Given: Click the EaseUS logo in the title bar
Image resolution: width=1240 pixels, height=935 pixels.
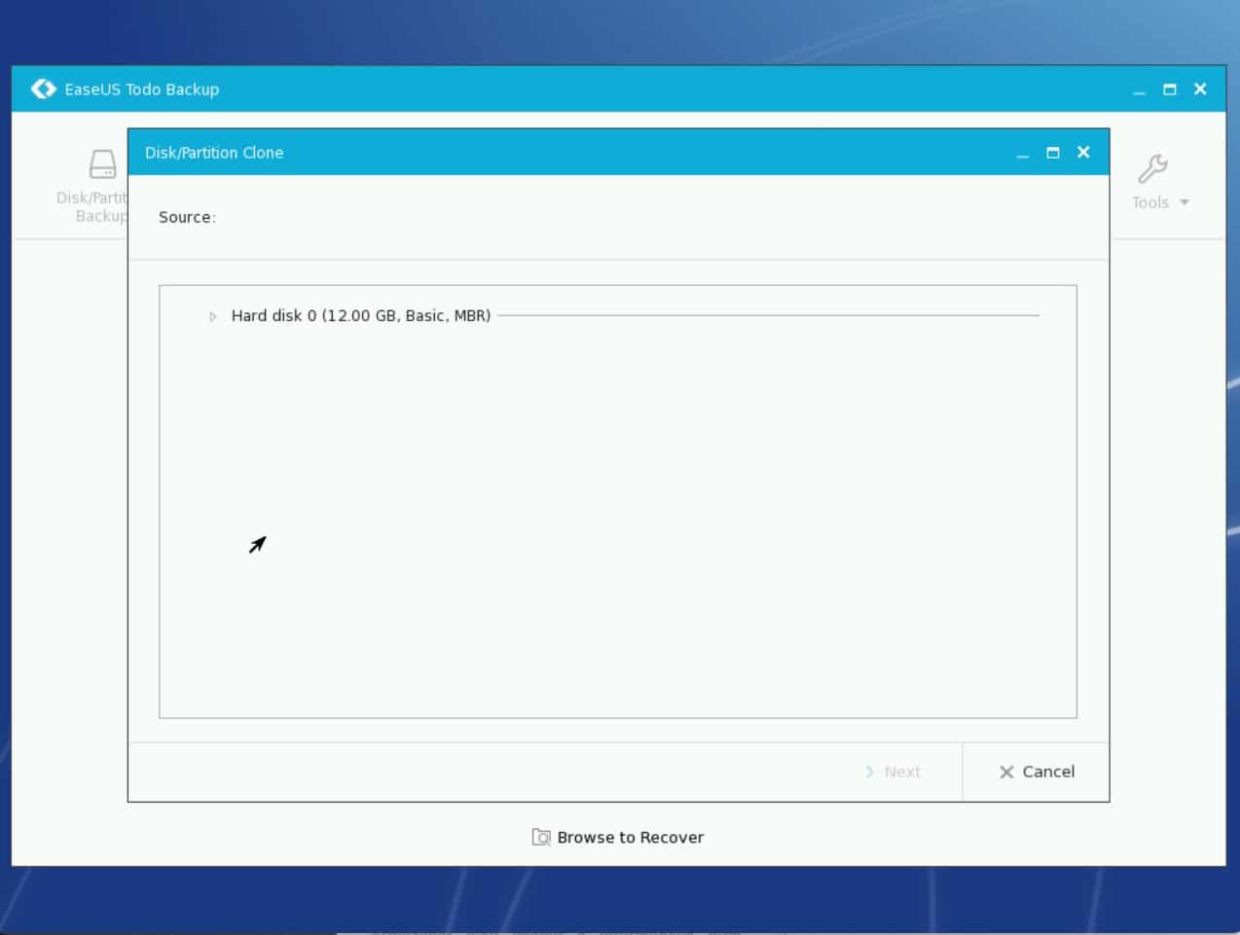Looking at the screenshot, I should coord(44,90).
